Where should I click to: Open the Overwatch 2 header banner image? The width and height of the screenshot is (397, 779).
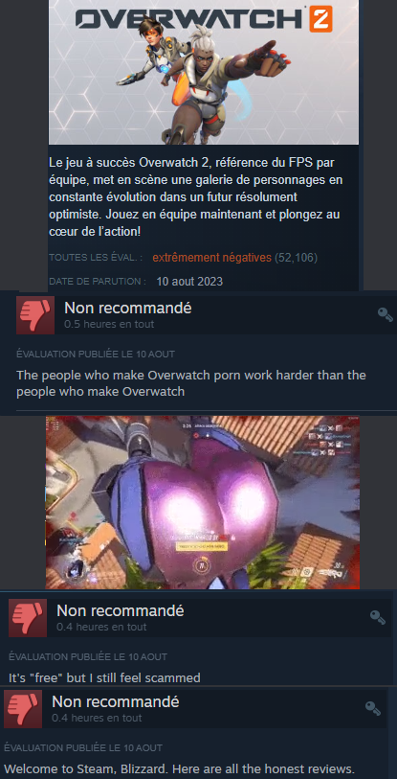pyautogui.click(x=204, y=72)
